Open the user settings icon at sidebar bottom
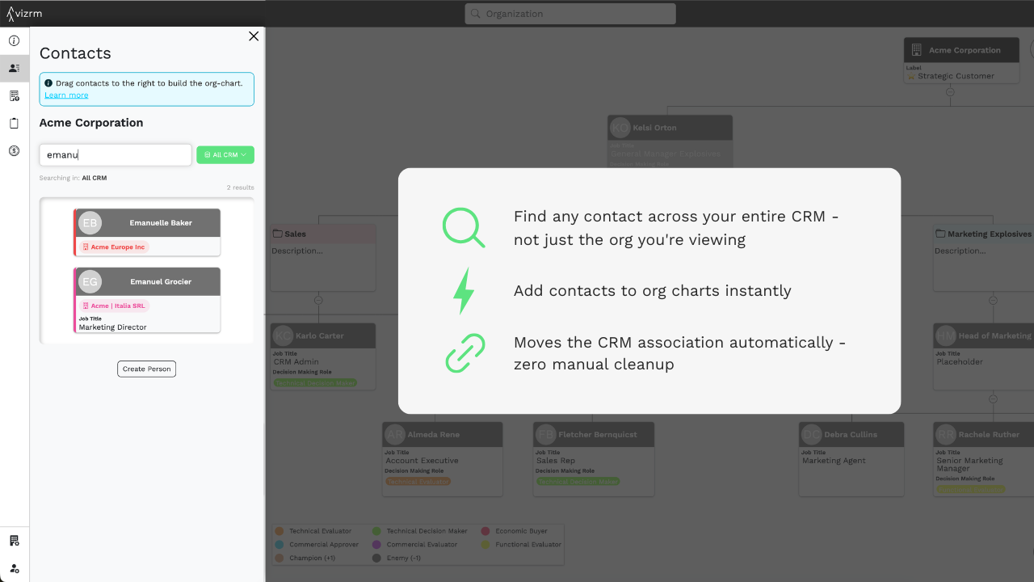This screenshot has height=582, width=1034. (x=15, y=568)
